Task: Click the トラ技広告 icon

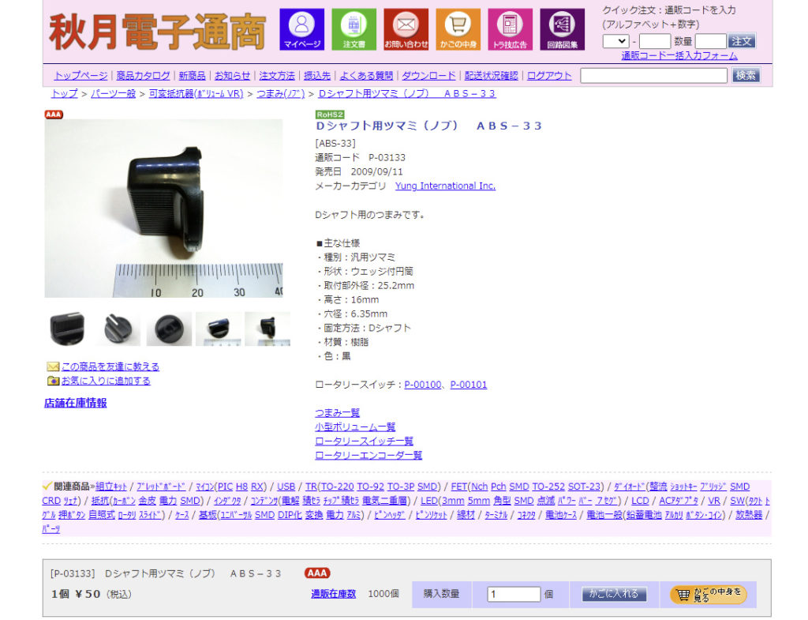Action: 510,29
